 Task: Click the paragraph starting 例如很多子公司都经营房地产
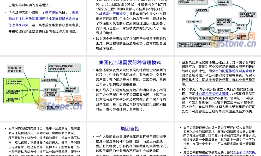coord(131,100)
